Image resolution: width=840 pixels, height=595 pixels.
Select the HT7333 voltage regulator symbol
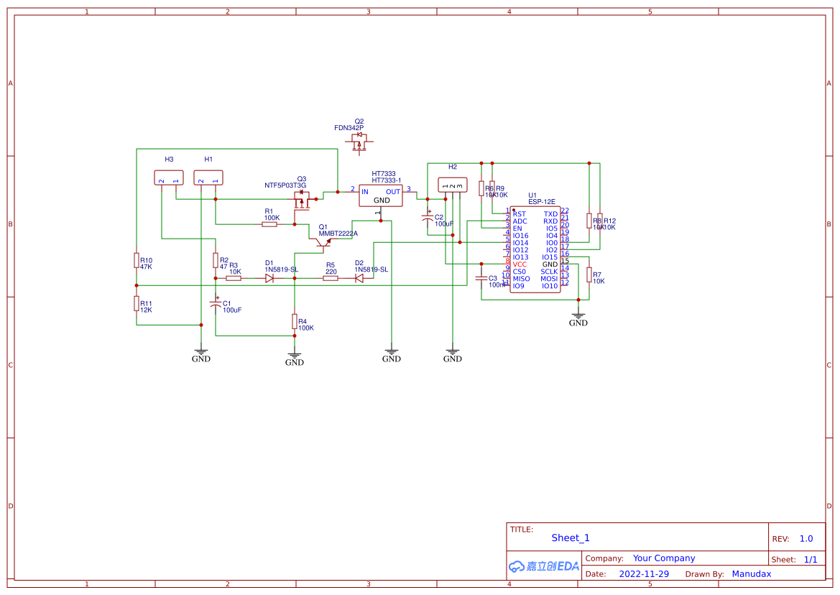pyautogui.click(x=381, y=196)
